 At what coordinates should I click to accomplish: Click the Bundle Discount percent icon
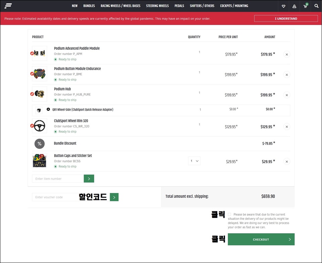pos(40,144)
